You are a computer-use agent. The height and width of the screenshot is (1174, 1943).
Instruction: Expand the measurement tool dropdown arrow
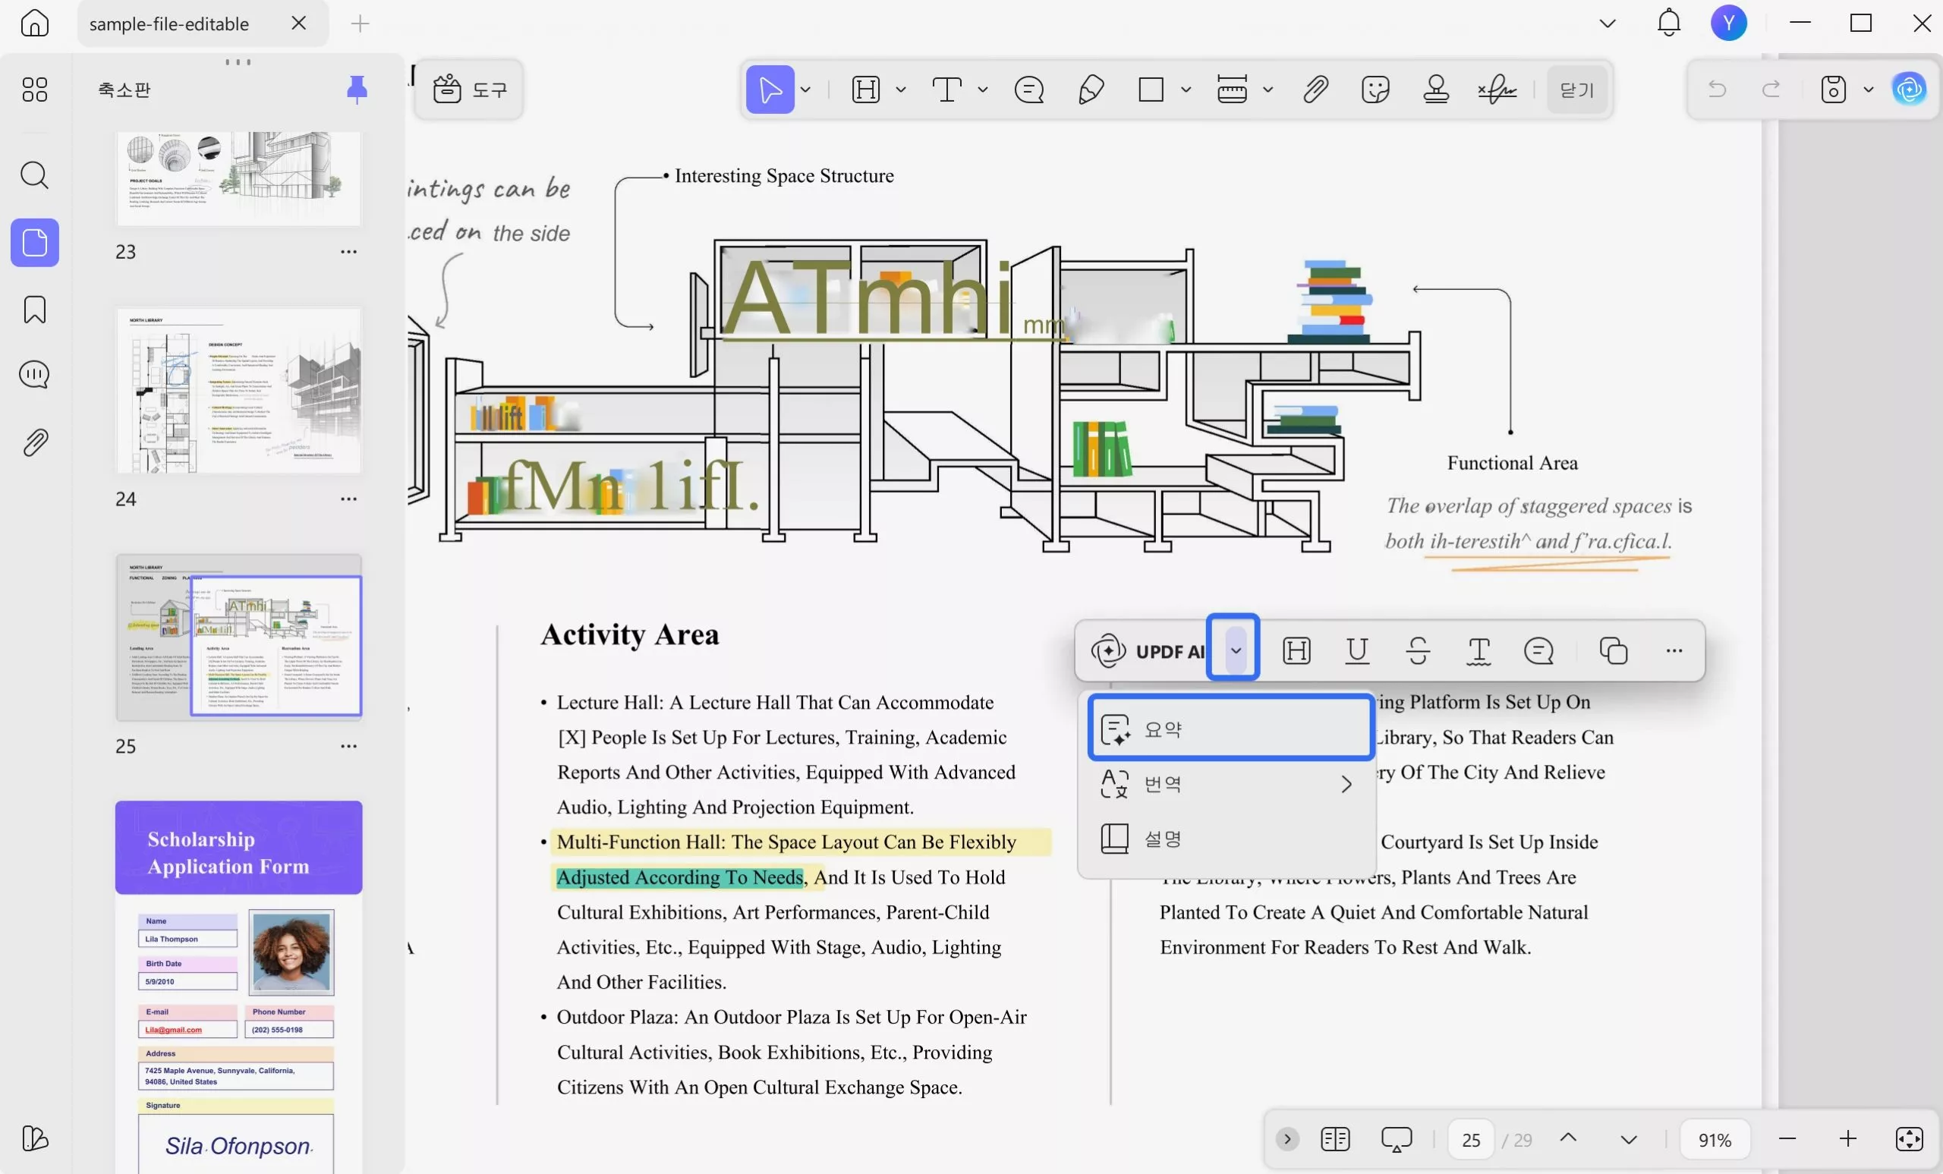pyautogui.click(x=1268, y=89)
